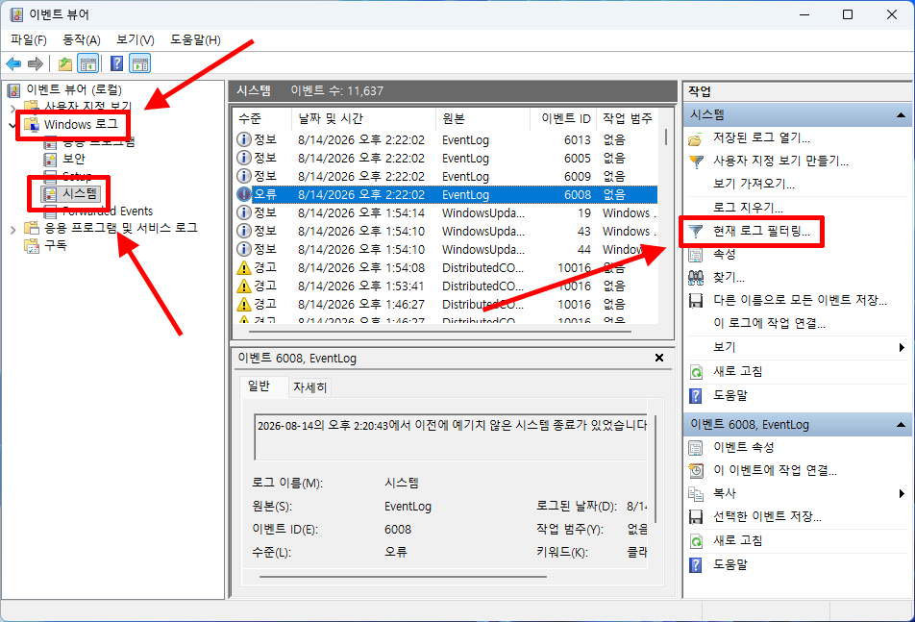Click the 저장된 로그 열기 folder icon
915x622 pixels.
pos(695,138)
